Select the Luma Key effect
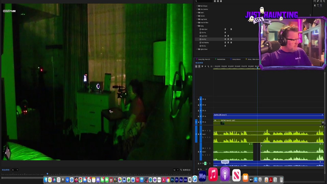327x184 pixels. click(x=204, y=39)
